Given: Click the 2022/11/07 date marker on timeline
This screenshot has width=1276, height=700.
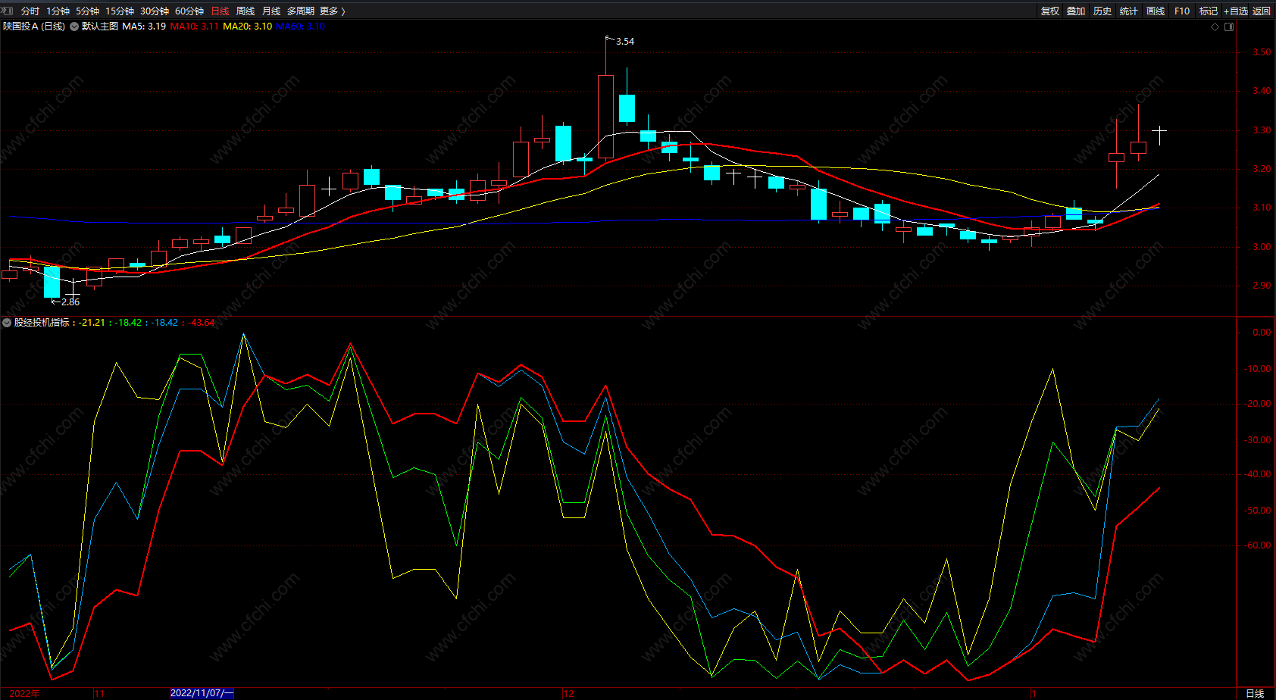Looking at the screenshot, I should pos(202,693).
